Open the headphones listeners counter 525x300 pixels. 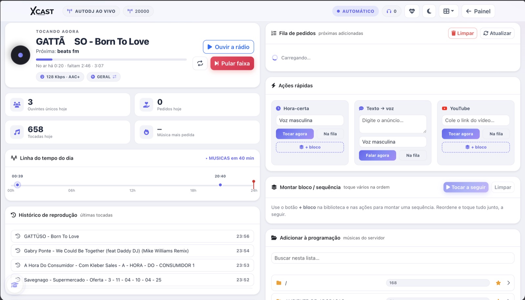[x=391, y=11]
